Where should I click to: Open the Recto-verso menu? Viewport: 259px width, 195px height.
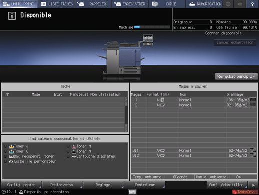pos(62,185)
